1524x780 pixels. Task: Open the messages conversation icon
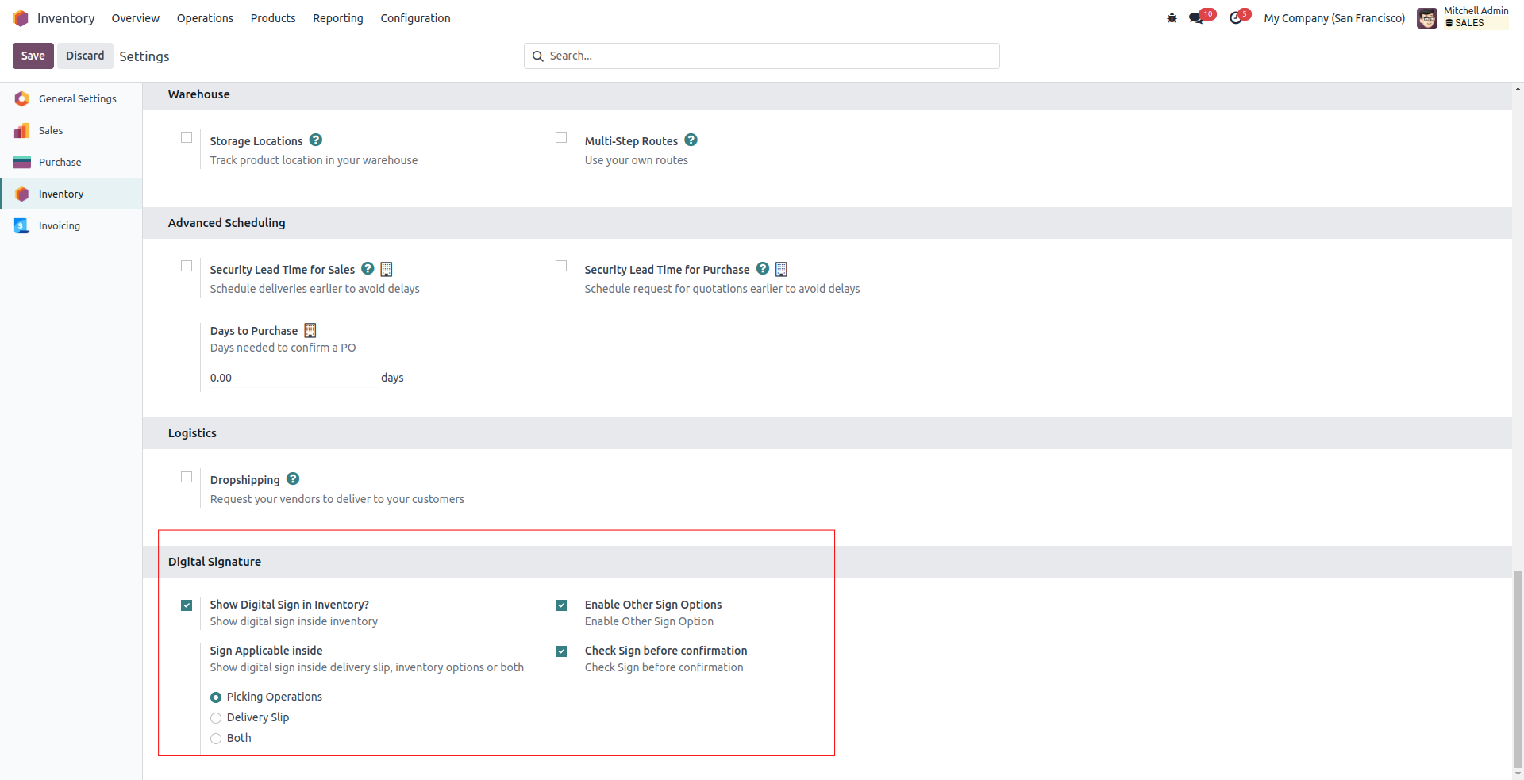point(1195,18)
